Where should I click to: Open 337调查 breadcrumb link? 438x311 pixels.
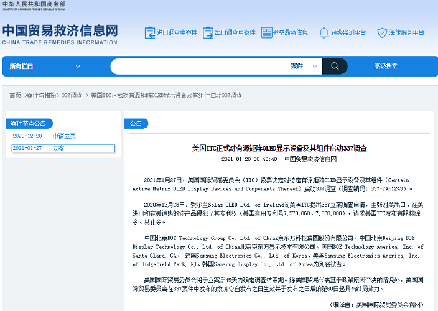72,96
